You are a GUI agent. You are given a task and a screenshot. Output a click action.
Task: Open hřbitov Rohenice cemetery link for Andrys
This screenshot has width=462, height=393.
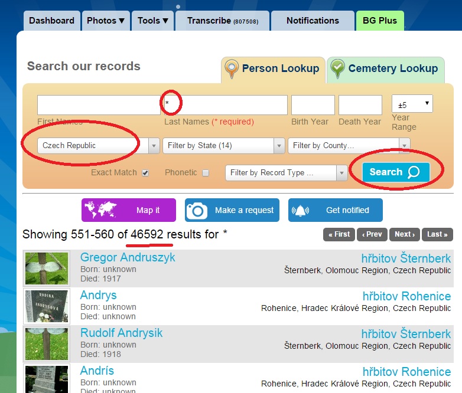(406, 296)
